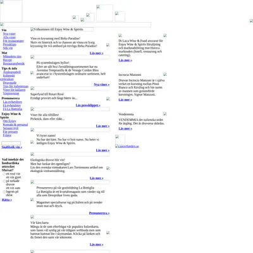Viewport: 253px width, 253px height.
Task: Open Få La Bottiglia under Prenumerera
Action: coord(13,109)
